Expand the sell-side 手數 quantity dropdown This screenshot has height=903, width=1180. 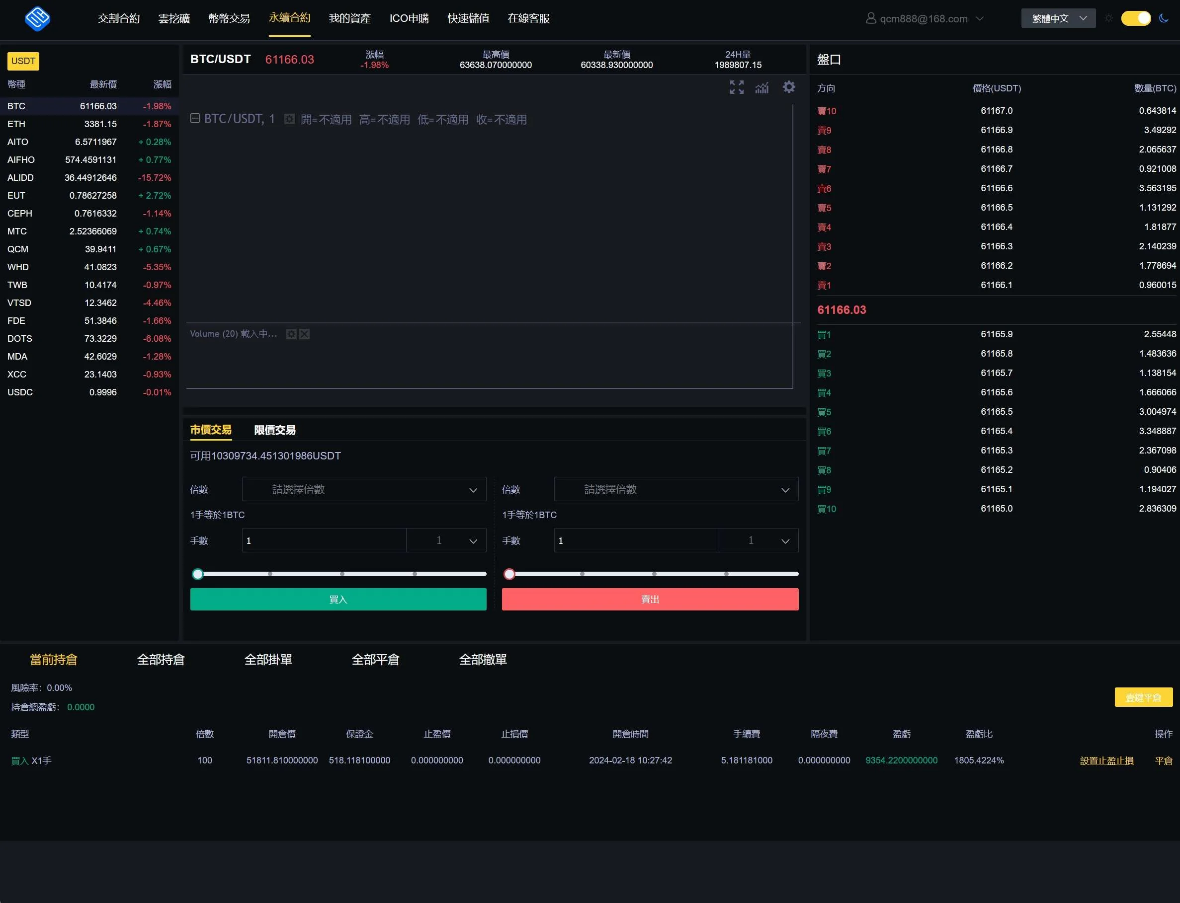(x=758, y=540)
